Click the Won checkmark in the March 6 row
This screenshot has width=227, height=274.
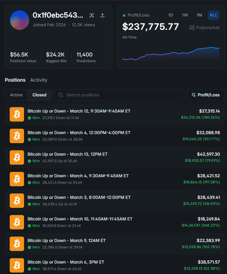click(x=29, y=269)
